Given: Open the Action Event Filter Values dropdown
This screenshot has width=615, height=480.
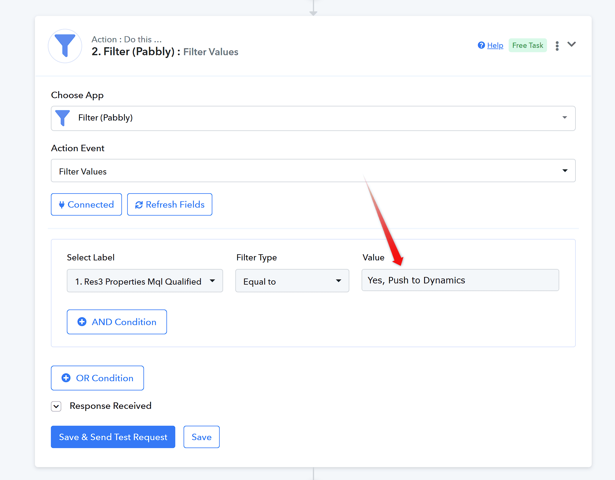Looking at the screenshot, I should coord(313,171).
